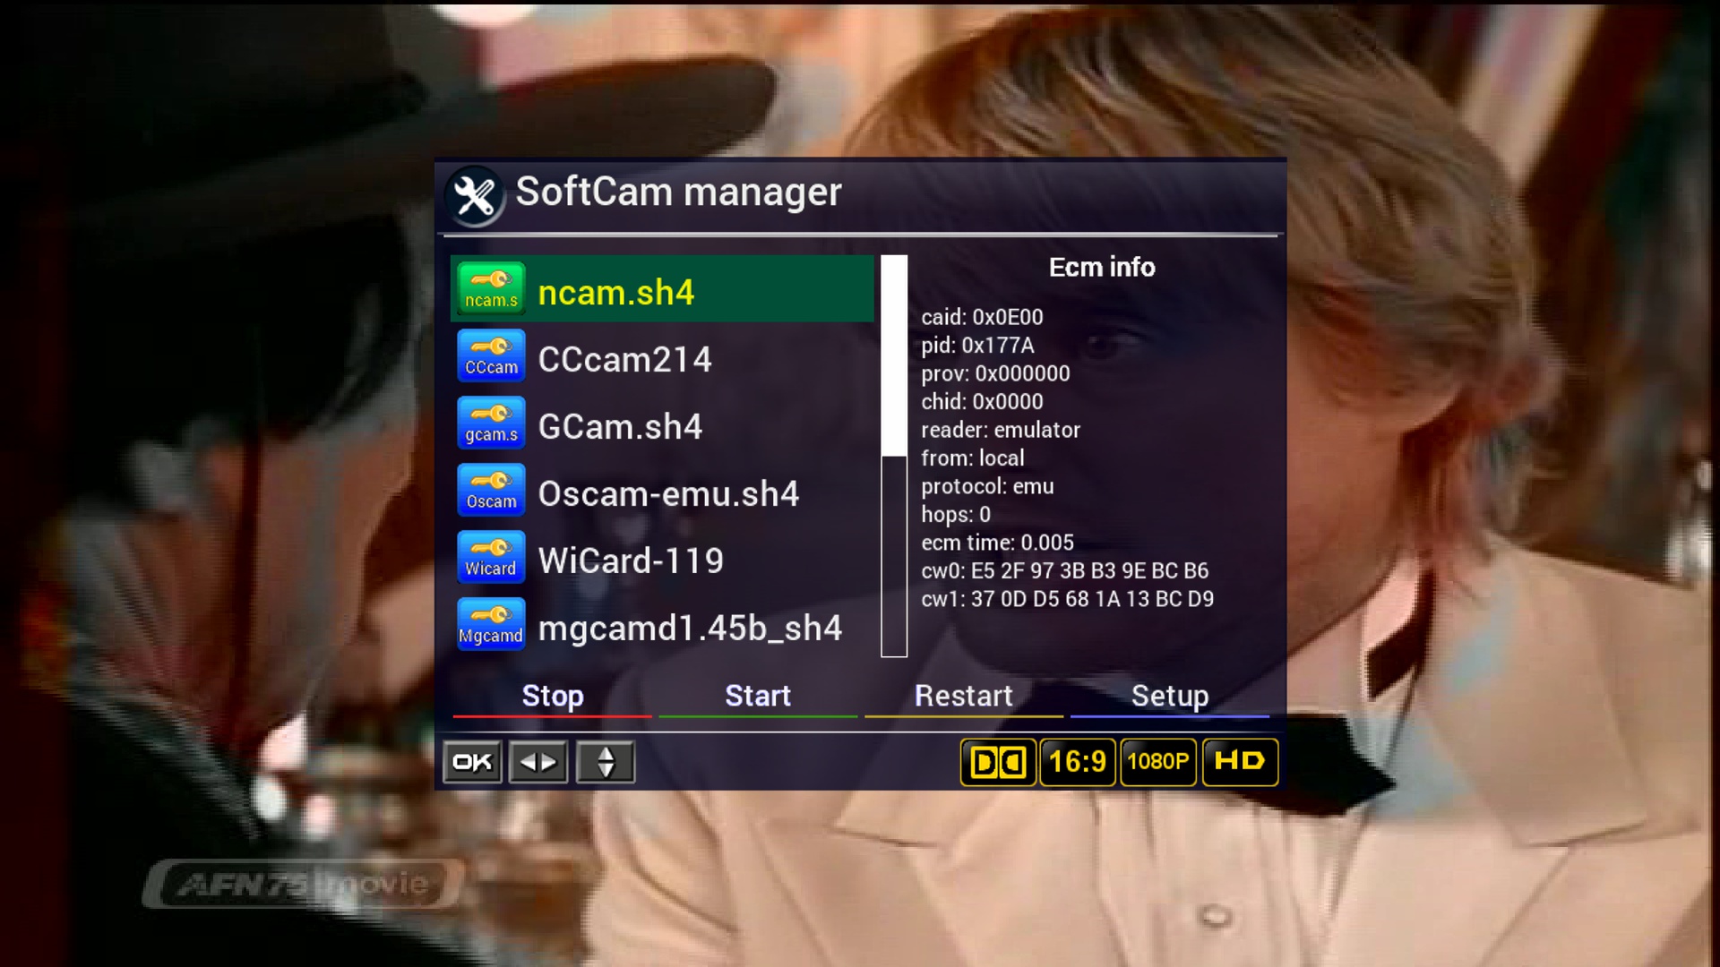Click the Dolby Digital indicator icon
Screen dimensions: 1720x967
[998, 762]
